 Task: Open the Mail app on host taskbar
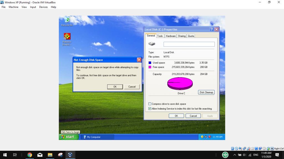(40, 155)
